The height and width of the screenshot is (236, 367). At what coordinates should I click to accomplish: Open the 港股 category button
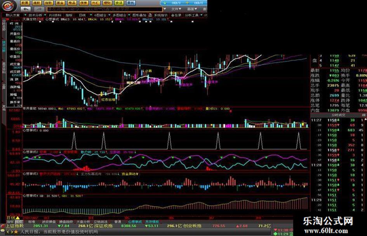tap(37, 3)
